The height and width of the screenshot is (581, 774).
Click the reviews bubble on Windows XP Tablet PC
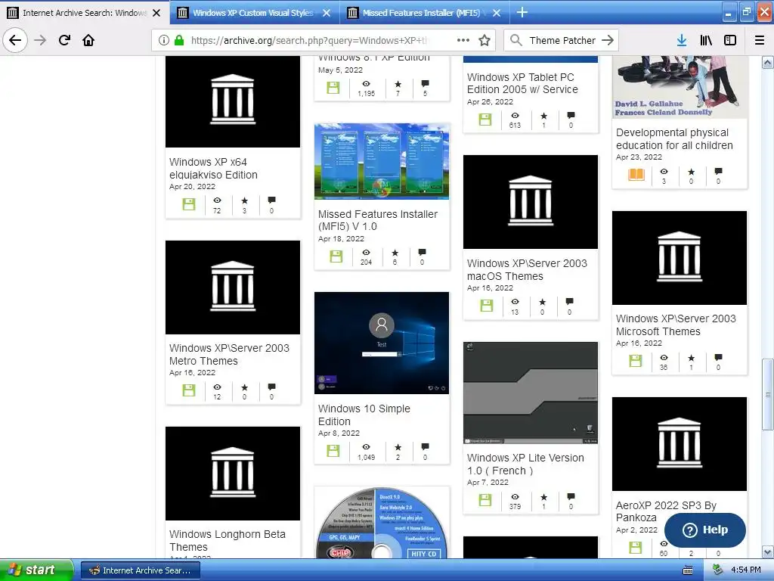point(571,115)
